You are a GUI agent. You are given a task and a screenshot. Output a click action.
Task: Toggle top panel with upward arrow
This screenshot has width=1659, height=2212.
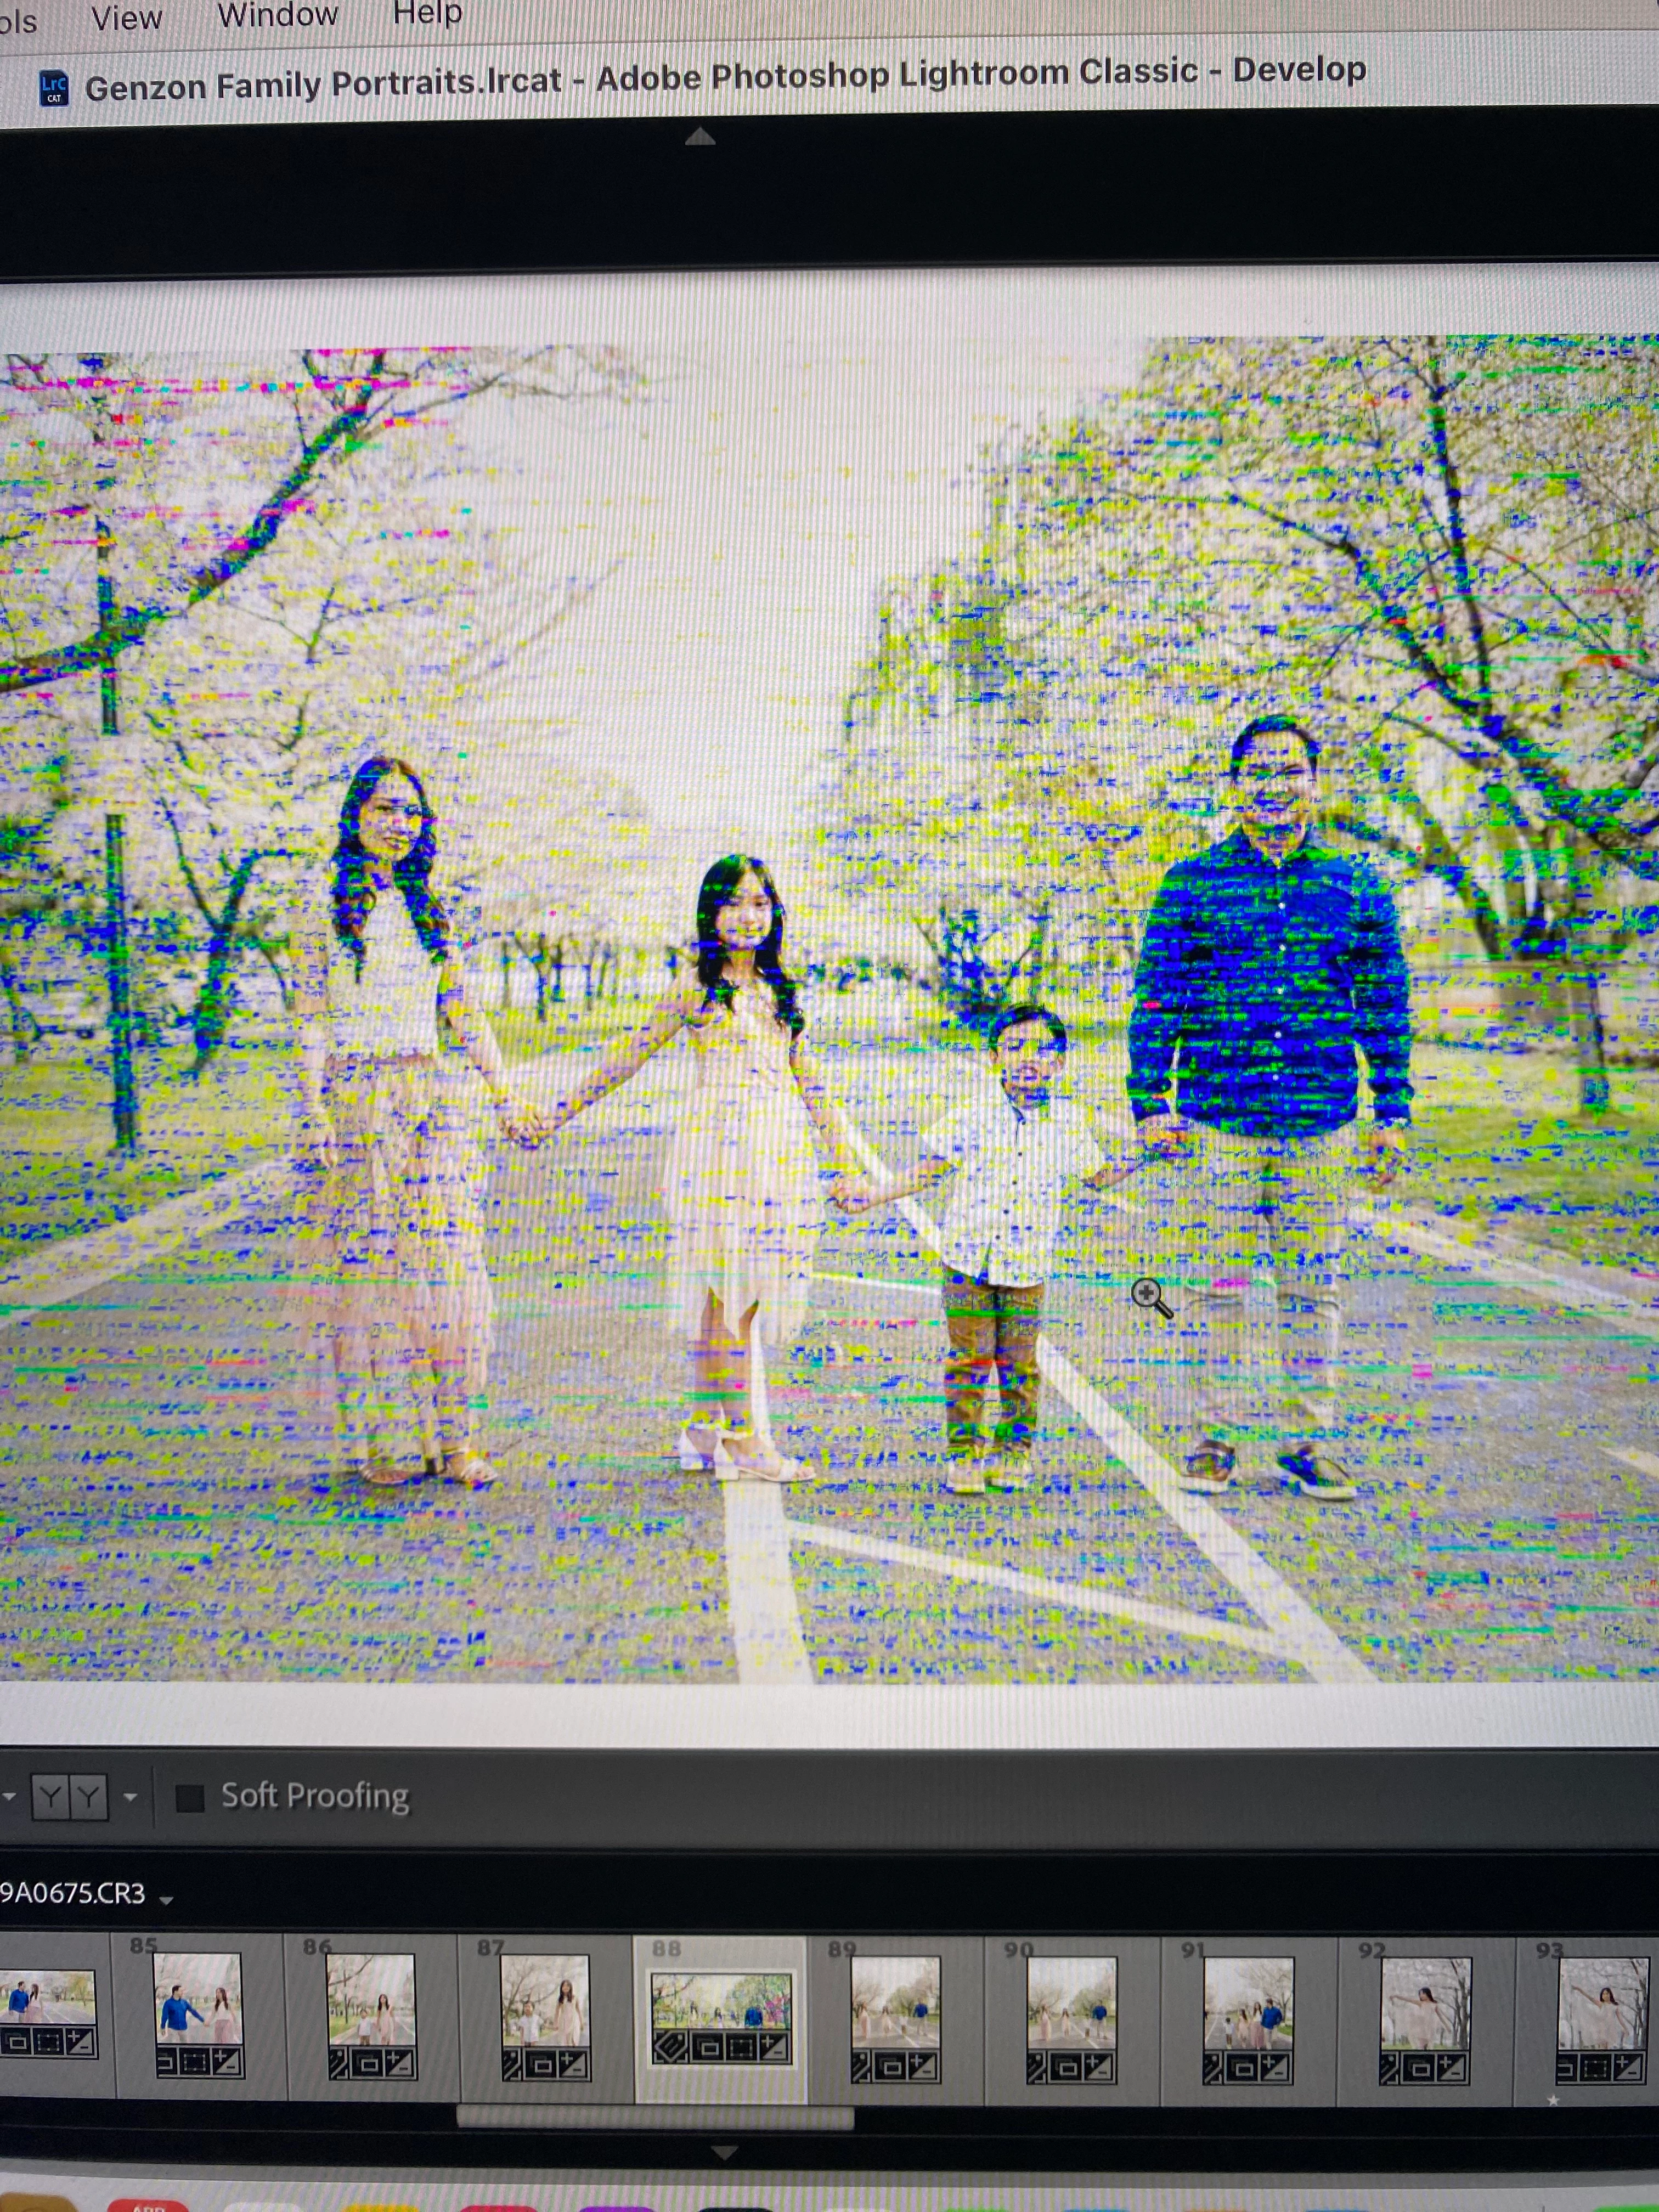[x=700, y=137]
